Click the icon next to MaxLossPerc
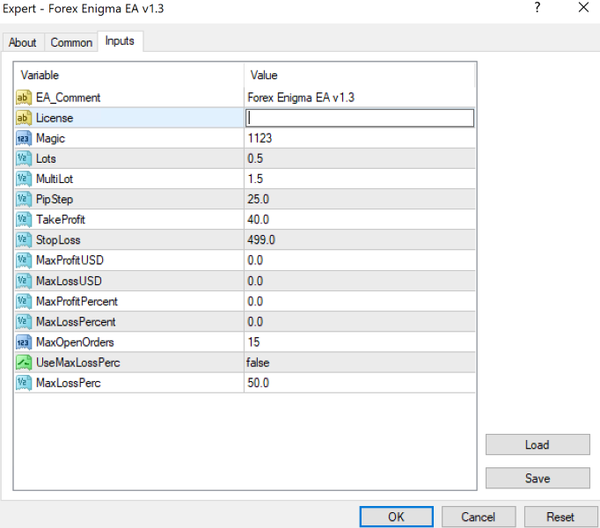The height and width of the screenshot is (528, 600). [24, 382]
